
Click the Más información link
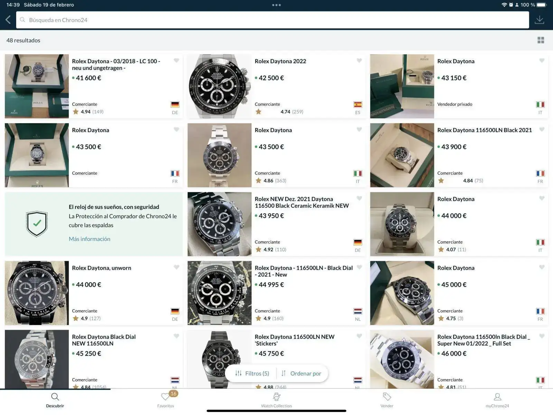click(x=90, y=239)
